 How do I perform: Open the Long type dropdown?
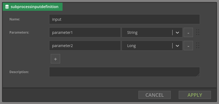(x=152, y=46)
